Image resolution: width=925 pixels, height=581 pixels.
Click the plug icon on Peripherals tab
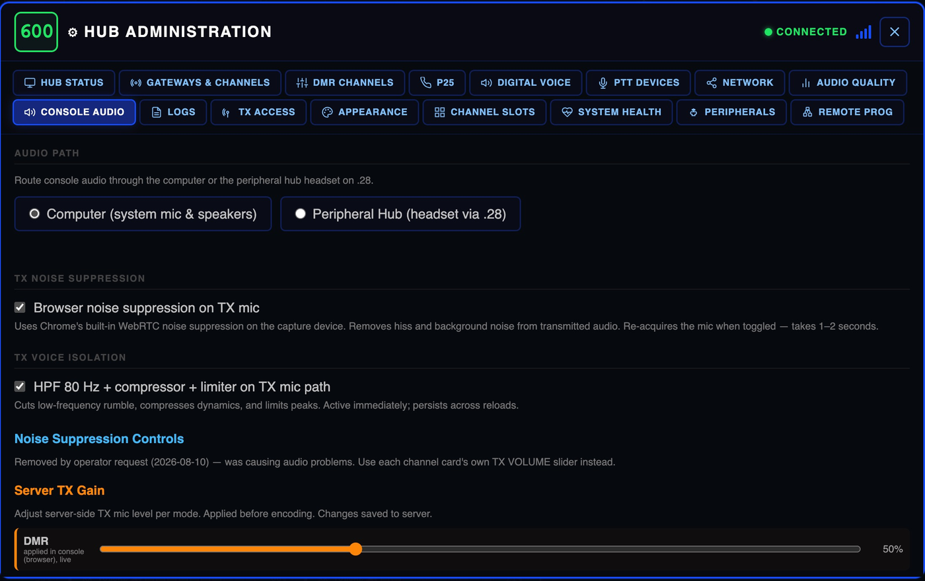click(x=693, y=112)
